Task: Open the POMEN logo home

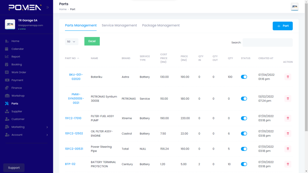Action: (25, 8)
